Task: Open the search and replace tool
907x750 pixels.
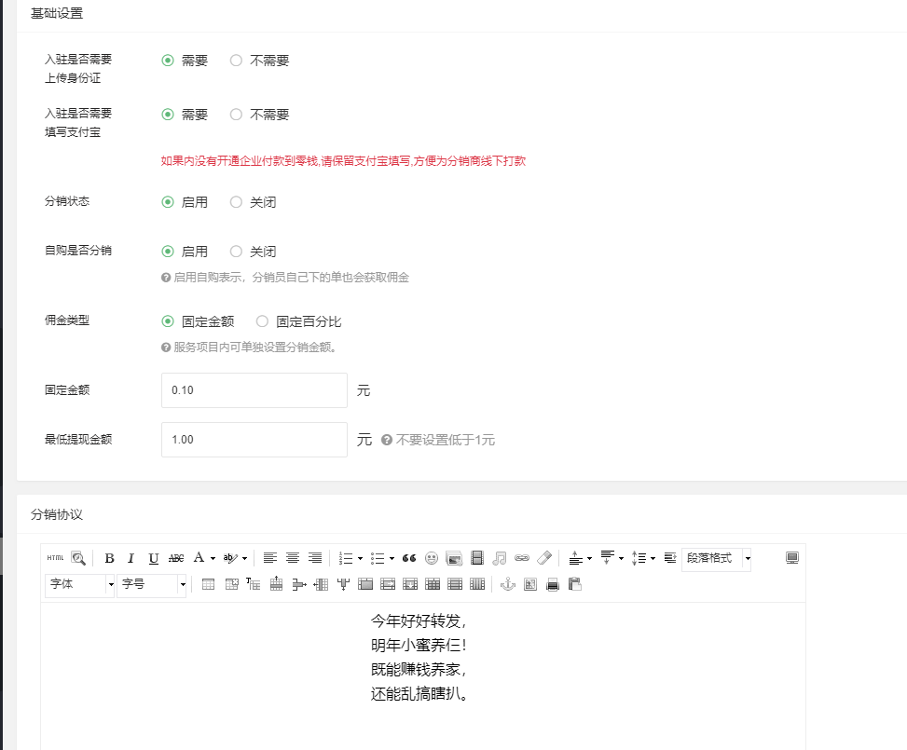Action: [78, 558]
